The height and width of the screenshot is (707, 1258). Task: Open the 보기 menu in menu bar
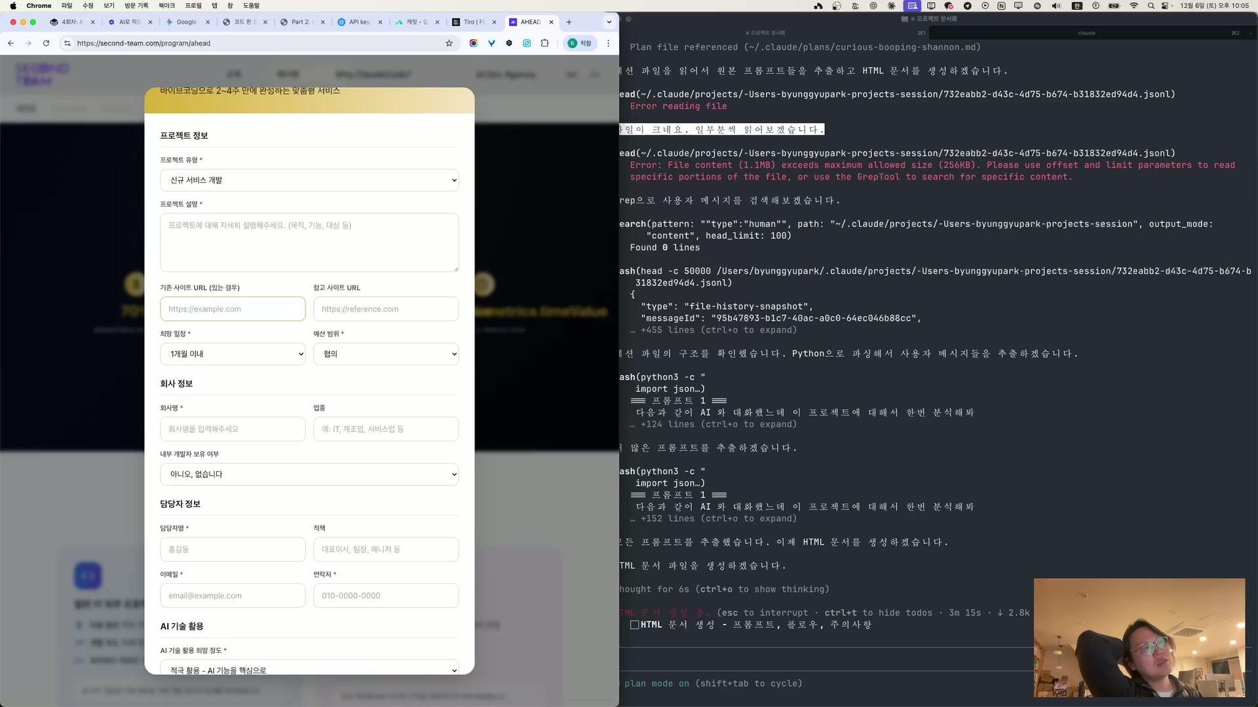[x=109, y=5]
